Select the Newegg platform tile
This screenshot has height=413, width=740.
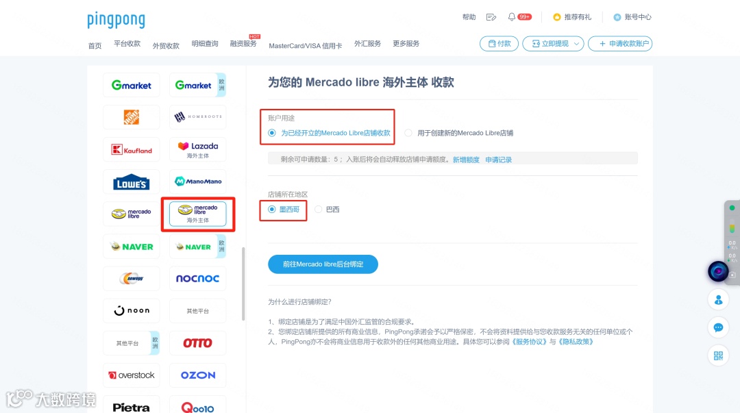131,279
